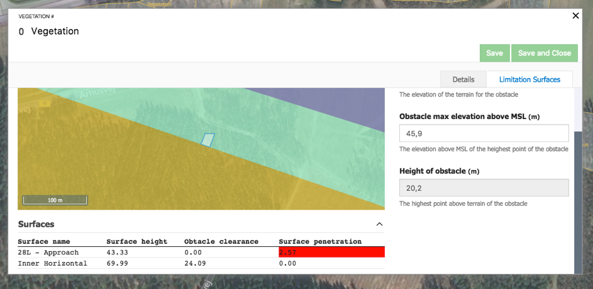Edit the Obstacle max elevation field

pyautogui.click(x=484, y=133)
